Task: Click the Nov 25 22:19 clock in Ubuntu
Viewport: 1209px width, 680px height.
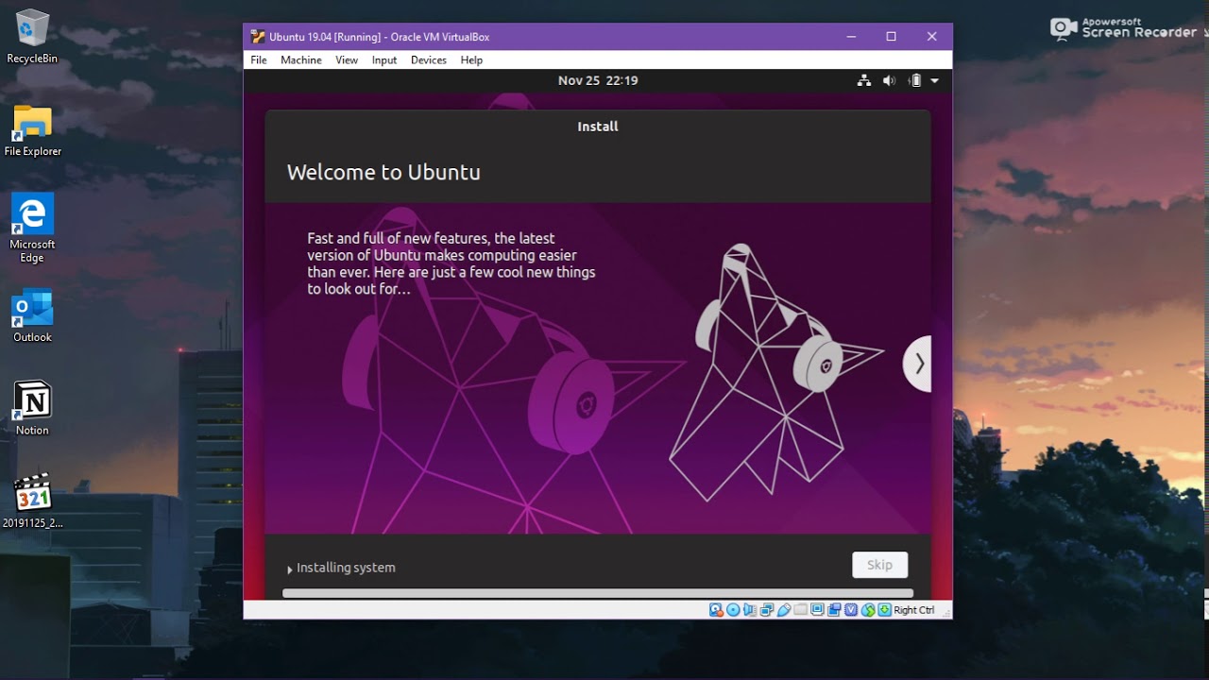Action: pyautogui.click(x=598, y=80)
